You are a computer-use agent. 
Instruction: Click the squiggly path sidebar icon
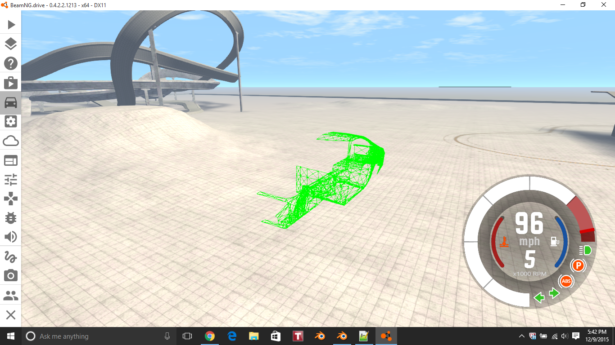(x=11, y=257)
